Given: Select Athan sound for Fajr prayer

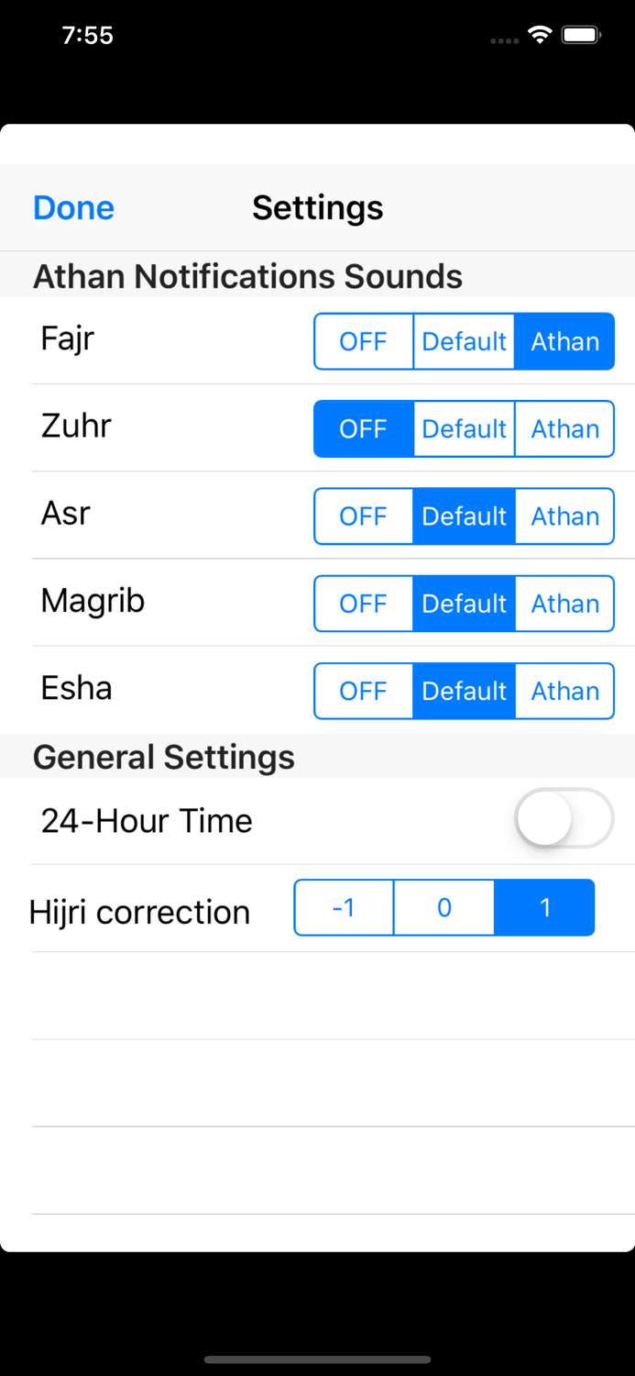Looking at the screenshot, I should click(x=564, y=341).
